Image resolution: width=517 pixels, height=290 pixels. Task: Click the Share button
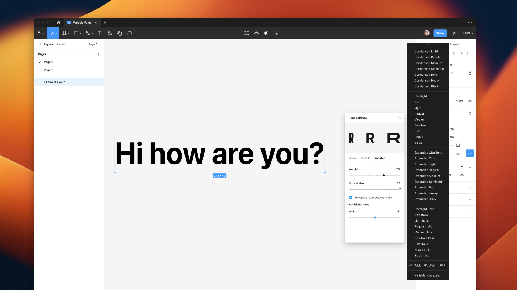(x=440, y=33)
